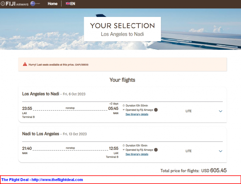Click the clock icon beside Duration 10h 50min
241x184 pixels.
click(124, 106)
